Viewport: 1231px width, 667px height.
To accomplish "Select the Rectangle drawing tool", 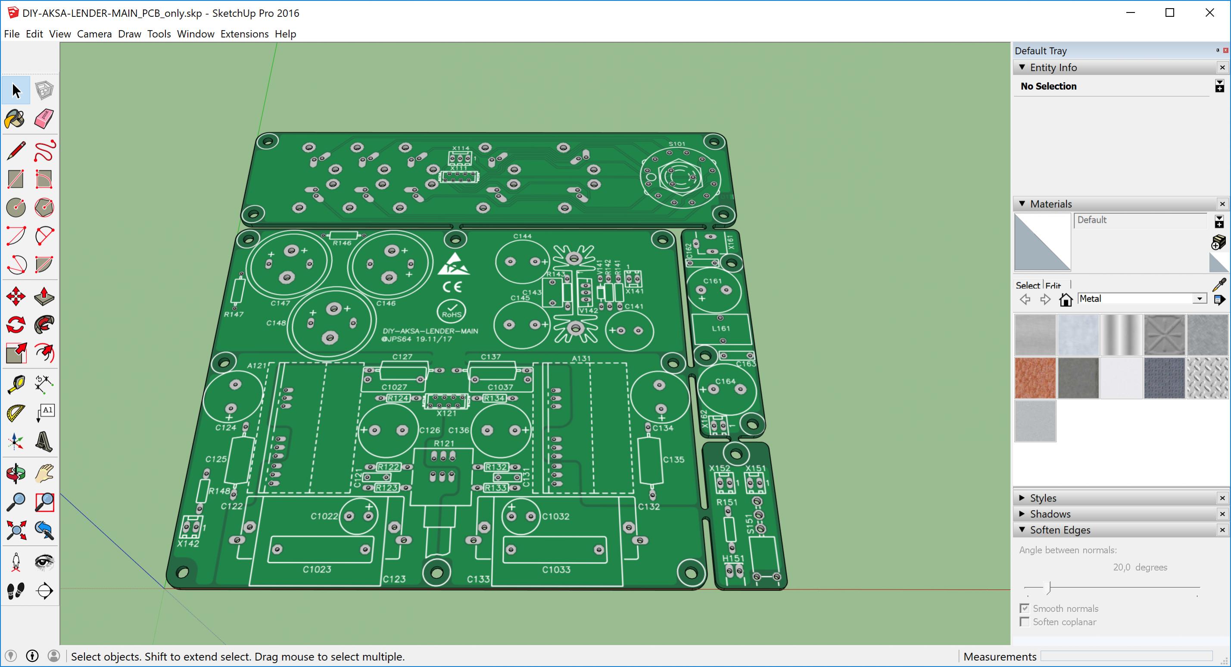I will tap(15, 179).
